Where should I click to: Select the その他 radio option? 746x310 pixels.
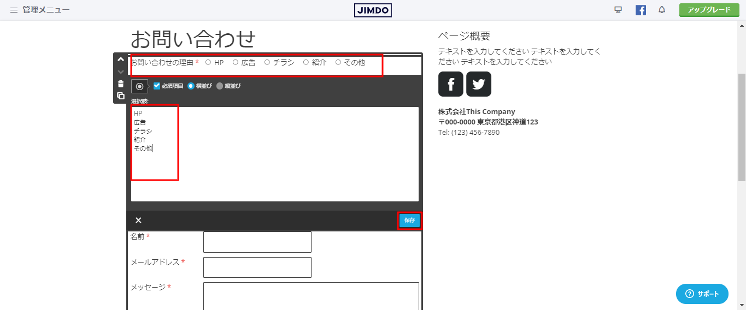point(338,62)
